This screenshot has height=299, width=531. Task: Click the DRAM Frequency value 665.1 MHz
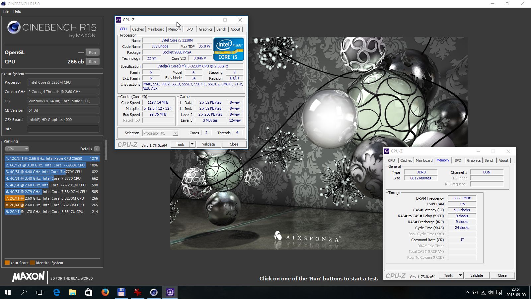(462, 198)
